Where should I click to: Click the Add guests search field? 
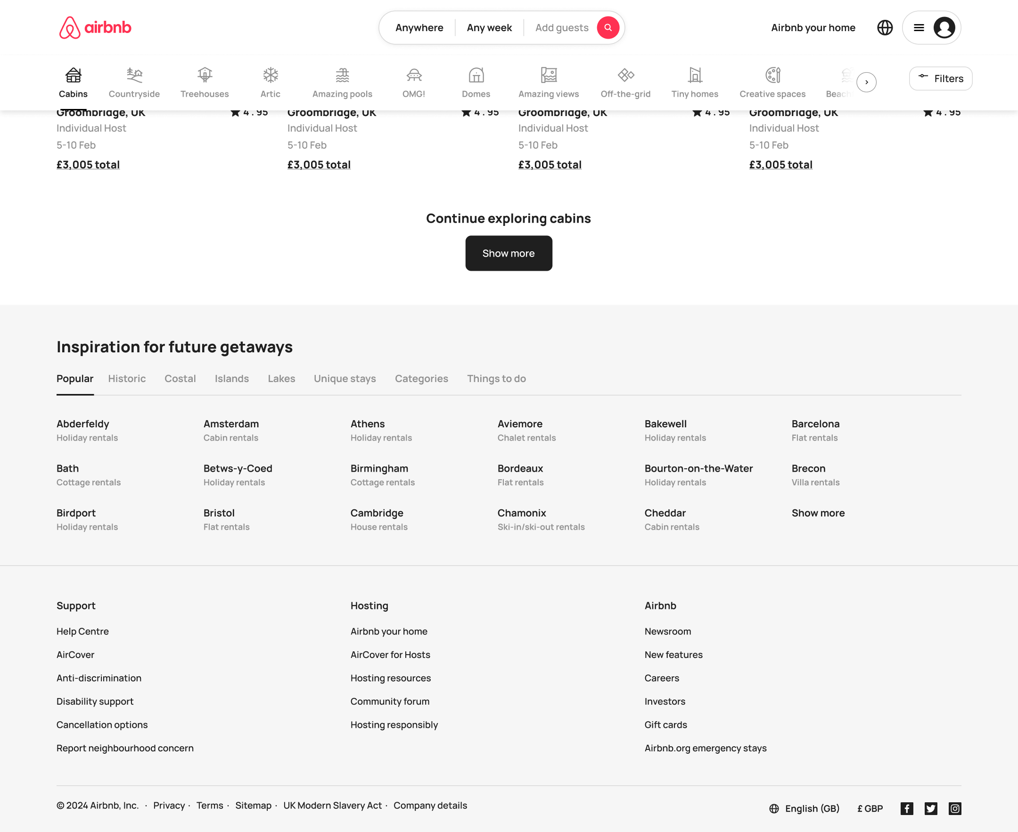click(x=561, y=28)
